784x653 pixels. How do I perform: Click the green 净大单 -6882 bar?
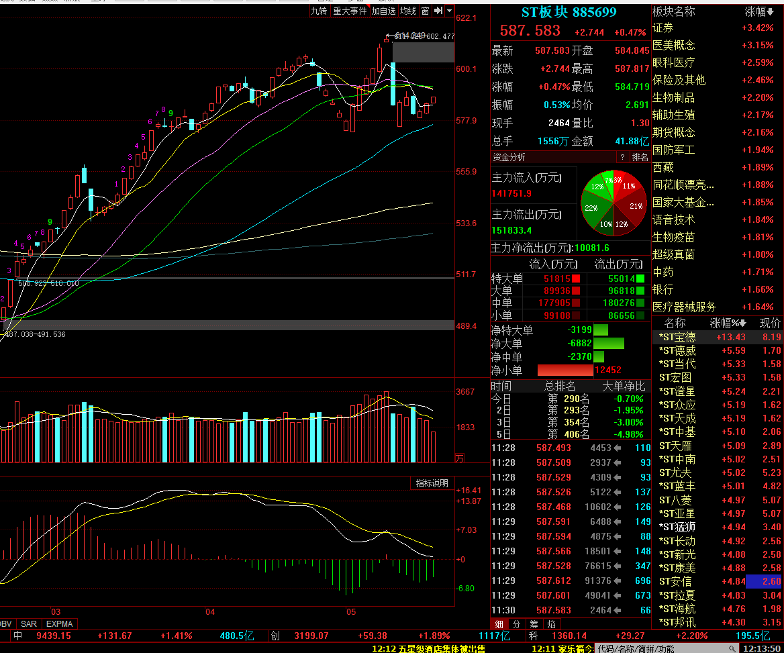pos(609,344)
